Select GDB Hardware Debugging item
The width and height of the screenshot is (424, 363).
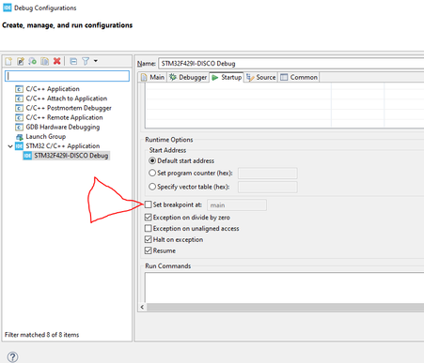tap(62, 127)
